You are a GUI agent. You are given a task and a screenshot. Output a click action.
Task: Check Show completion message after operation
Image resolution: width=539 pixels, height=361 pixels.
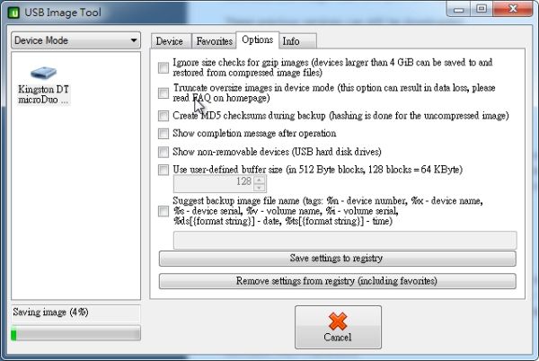pyautogui.click(x=163, y=133)
